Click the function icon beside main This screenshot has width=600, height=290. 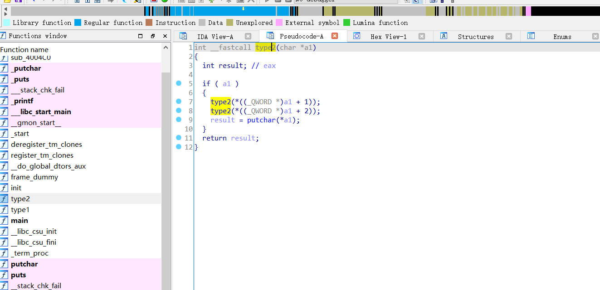tap(4, 221)
